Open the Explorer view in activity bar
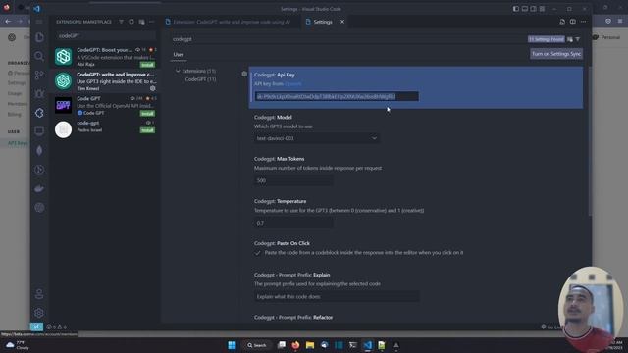The image size is (628, 353). (39, 37)
